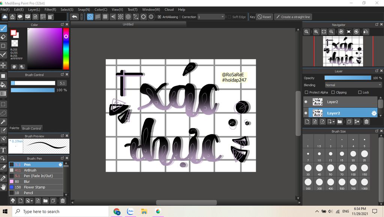Select the Bucket fill tool
Viewport: 384px width, 217px height.
click(3, 85)
